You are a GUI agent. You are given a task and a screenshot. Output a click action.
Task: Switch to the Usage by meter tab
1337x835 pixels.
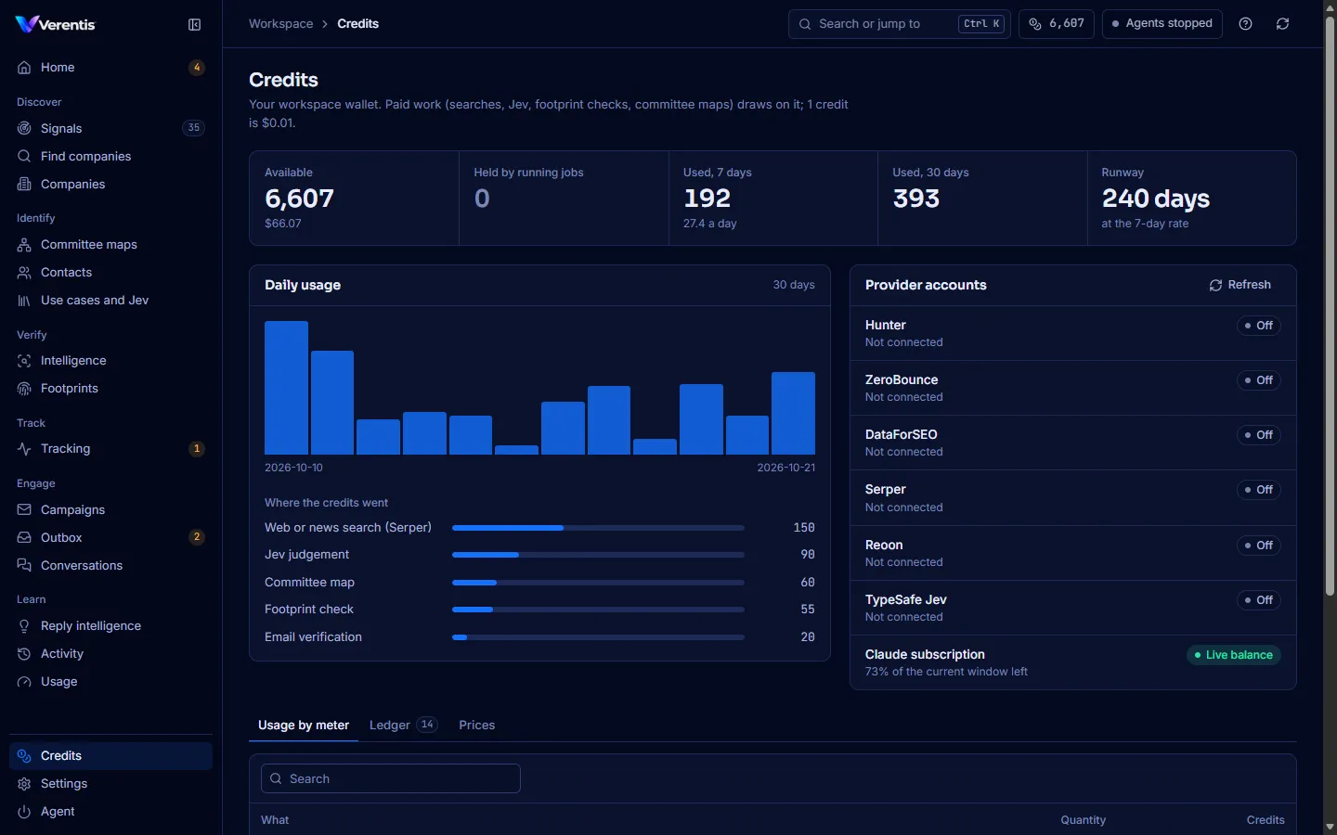coord(304,726)
